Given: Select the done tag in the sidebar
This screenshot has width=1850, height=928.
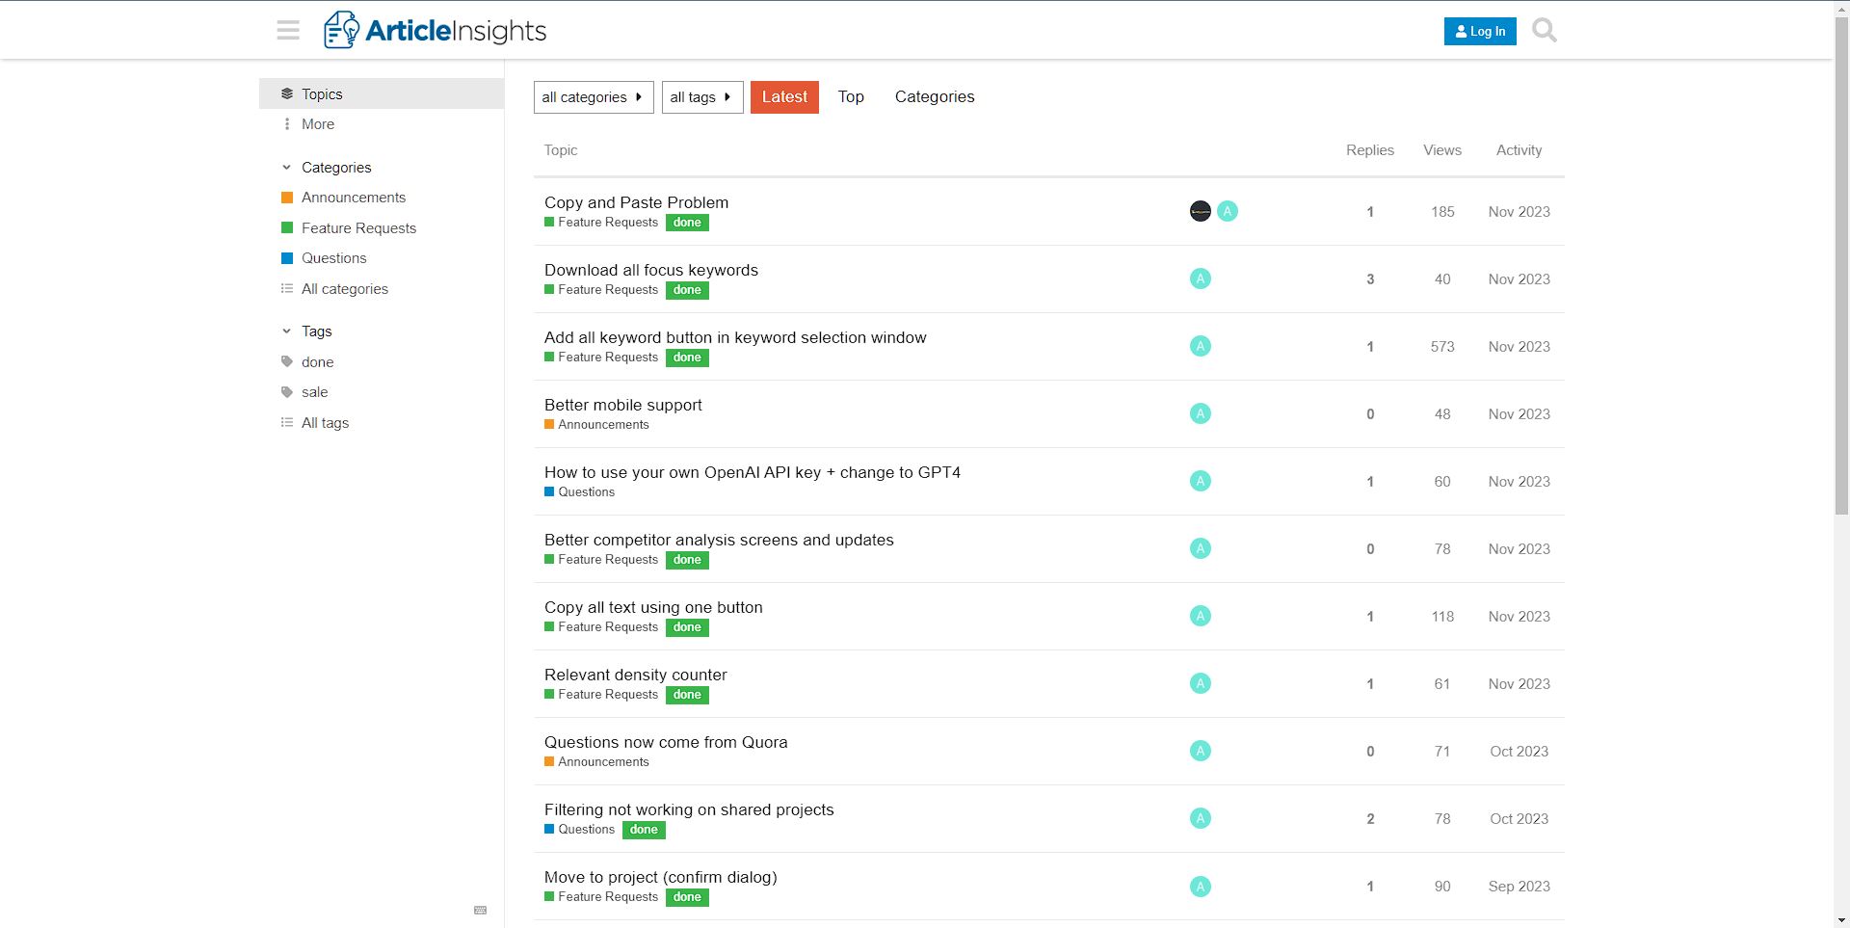Looking at the screenshot, I should coord(316,361).
